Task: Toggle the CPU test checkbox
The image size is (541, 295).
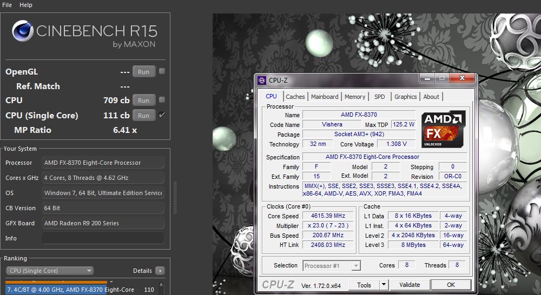Action: click(x=162, y=99)
